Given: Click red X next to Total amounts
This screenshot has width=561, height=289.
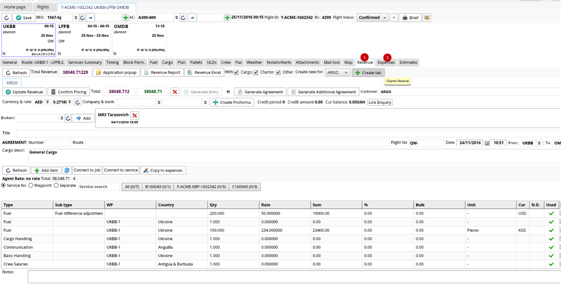Looking at the screenshot, I should [x=175, y=92].
